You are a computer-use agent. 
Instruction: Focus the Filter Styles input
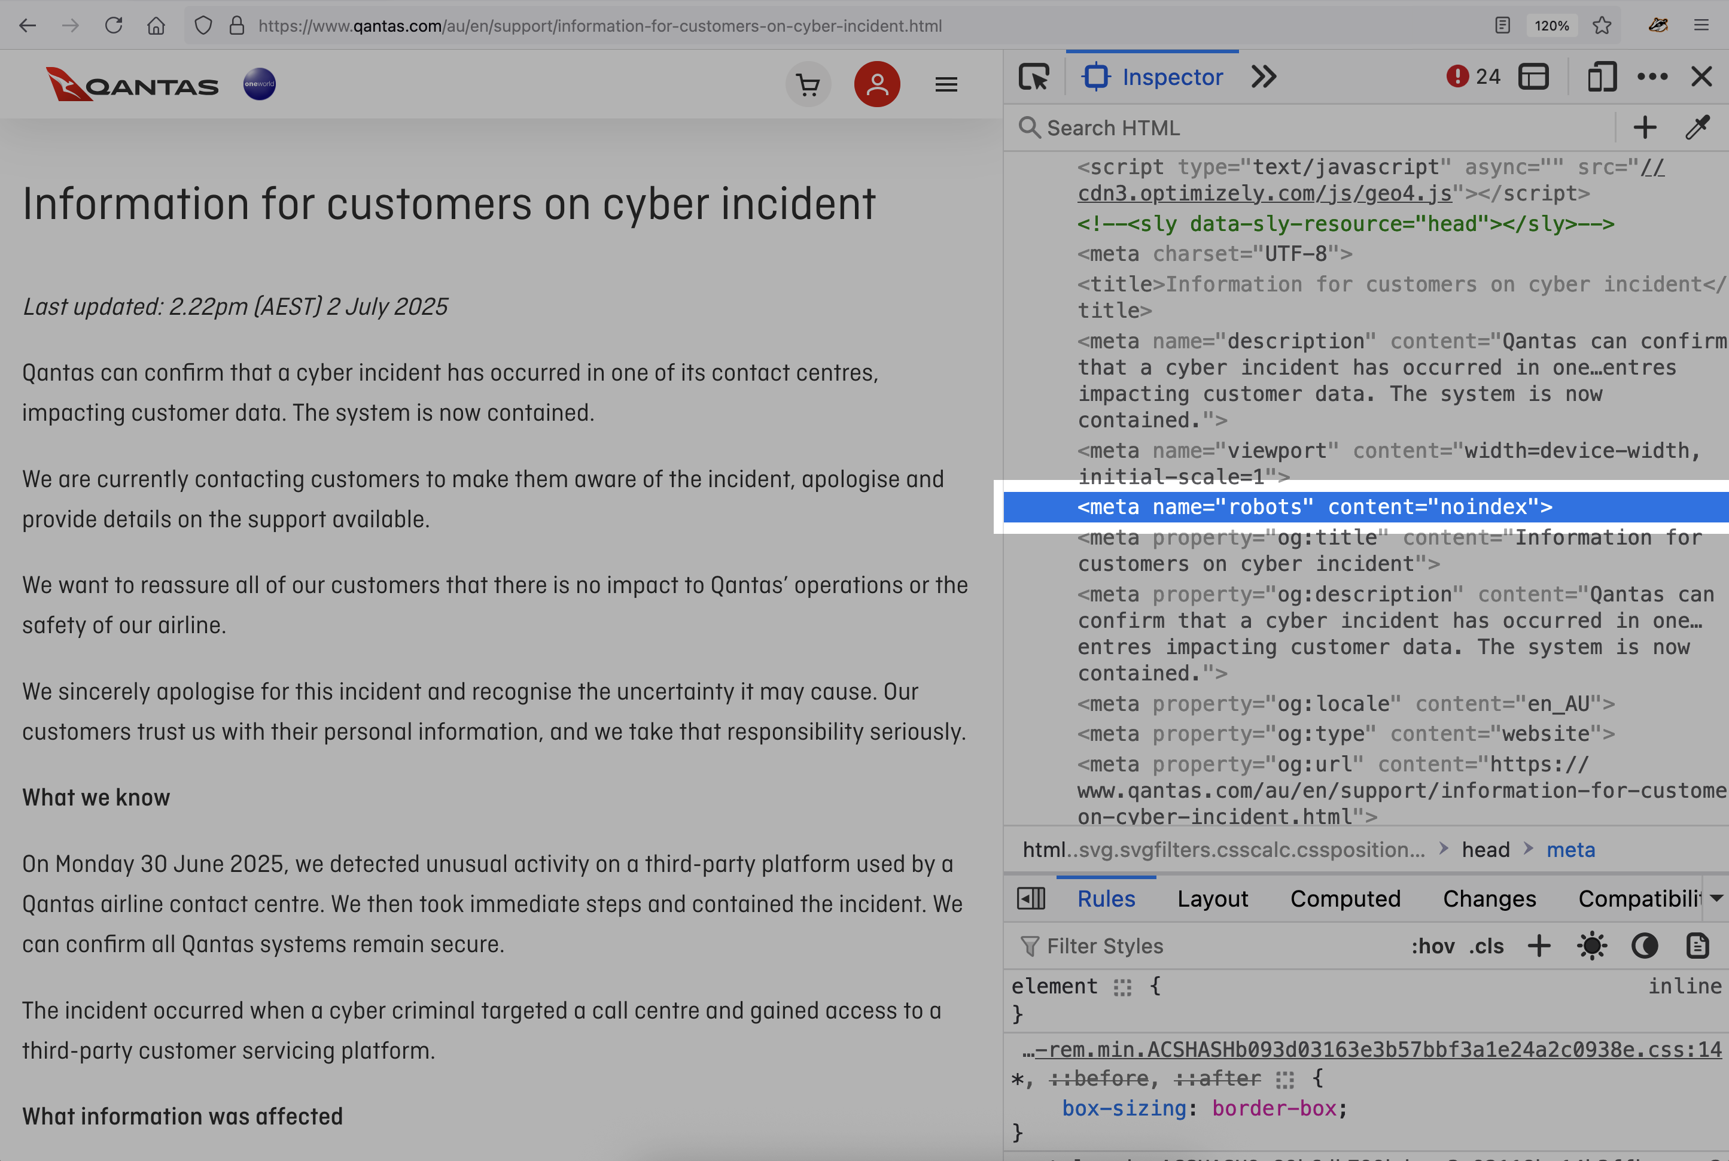coord(1207,946)
